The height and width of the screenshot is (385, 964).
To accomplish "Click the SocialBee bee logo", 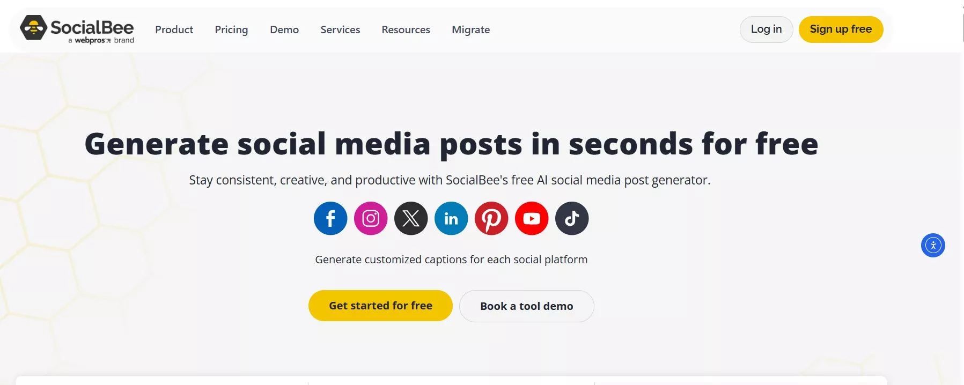I will (33, 28).
